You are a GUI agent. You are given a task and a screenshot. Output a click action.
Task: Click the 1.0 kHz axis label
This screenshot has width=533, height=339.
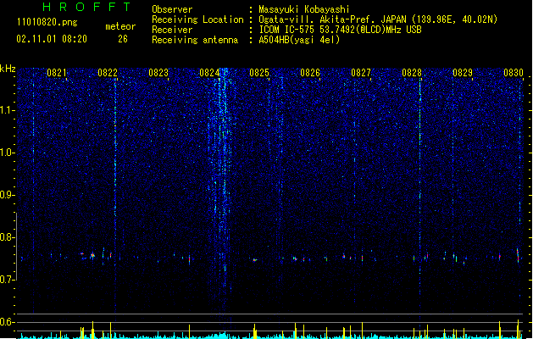click(8, 153)
